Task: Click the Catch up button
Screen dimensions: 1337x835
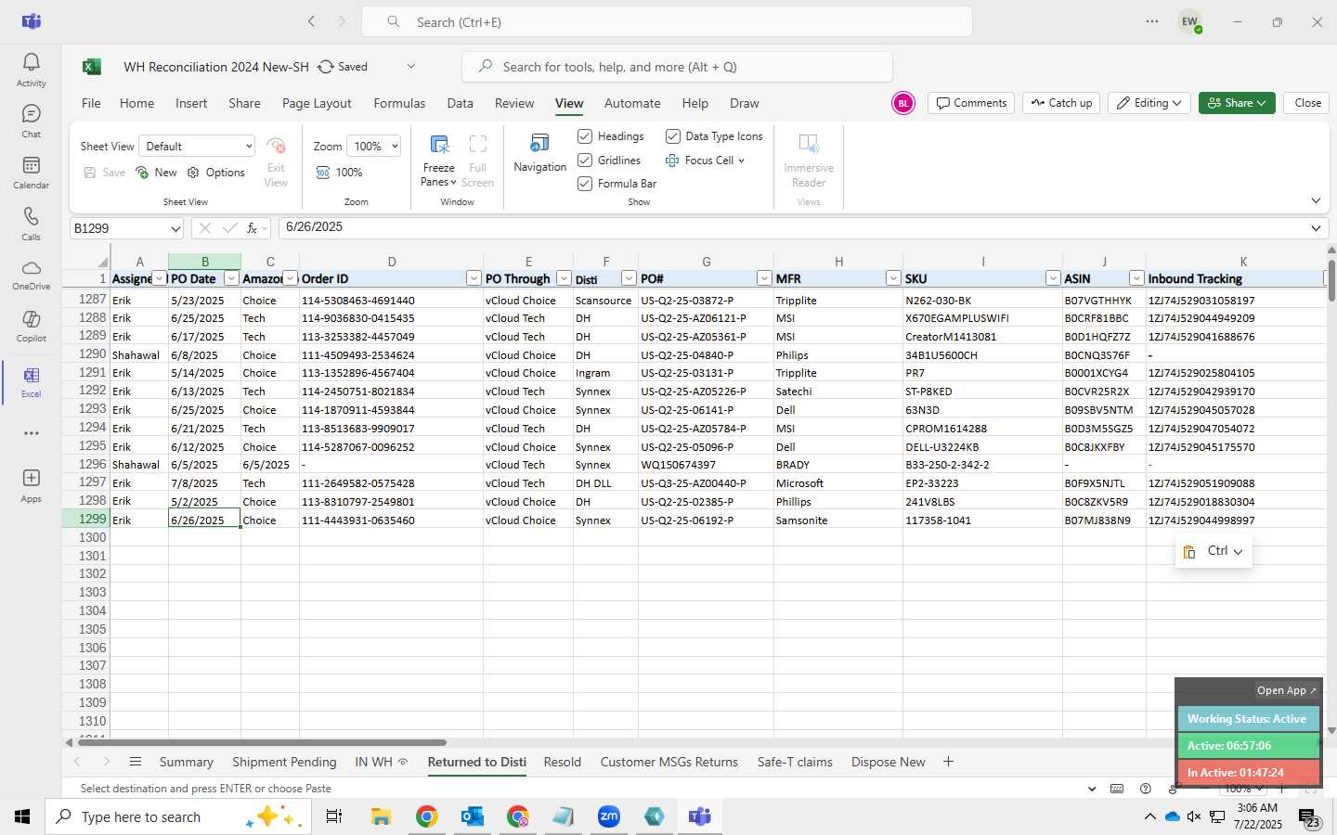Action: point(1061,103)
